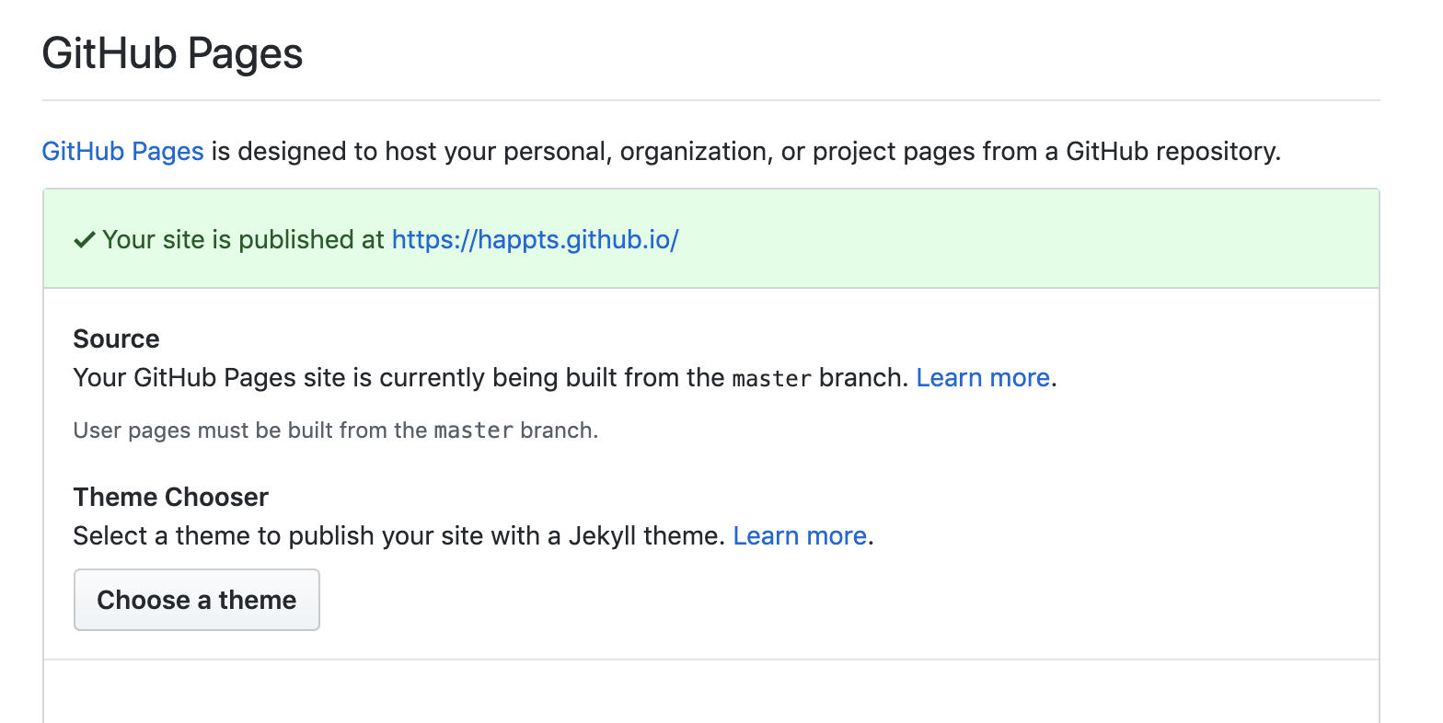The image size is (1443, 723).
Task: Click the Choose a theme button
Action: [197, 600]
